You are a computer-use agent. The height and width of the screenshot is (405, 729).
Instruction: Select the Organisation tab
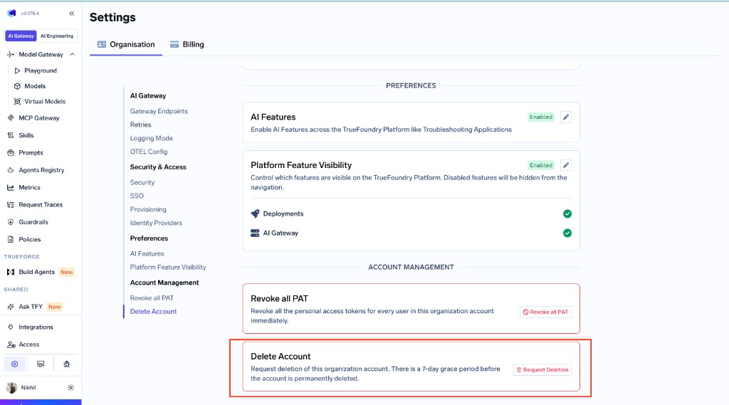tap(126, 45)
